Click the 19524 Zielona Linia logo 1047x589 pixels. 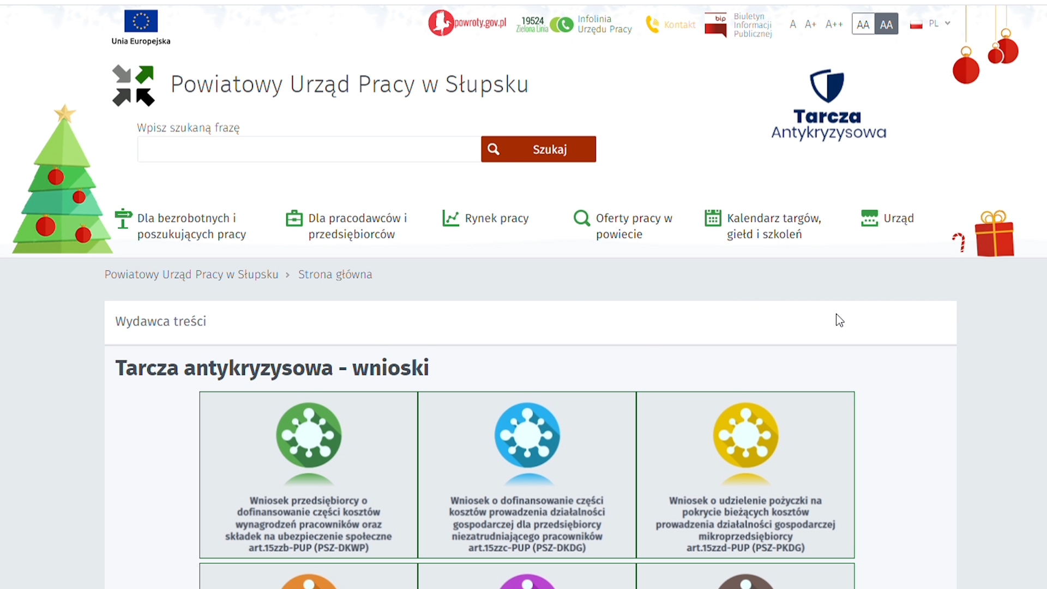pos(532,25)
